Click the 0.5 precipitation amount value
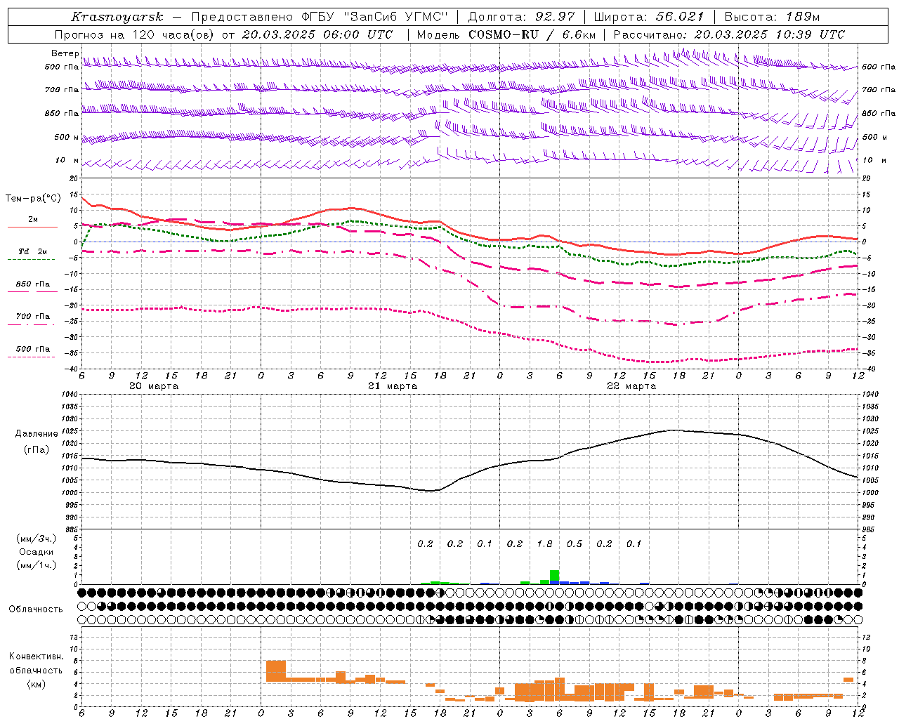The image size is (899, 719). click(575, 544)
